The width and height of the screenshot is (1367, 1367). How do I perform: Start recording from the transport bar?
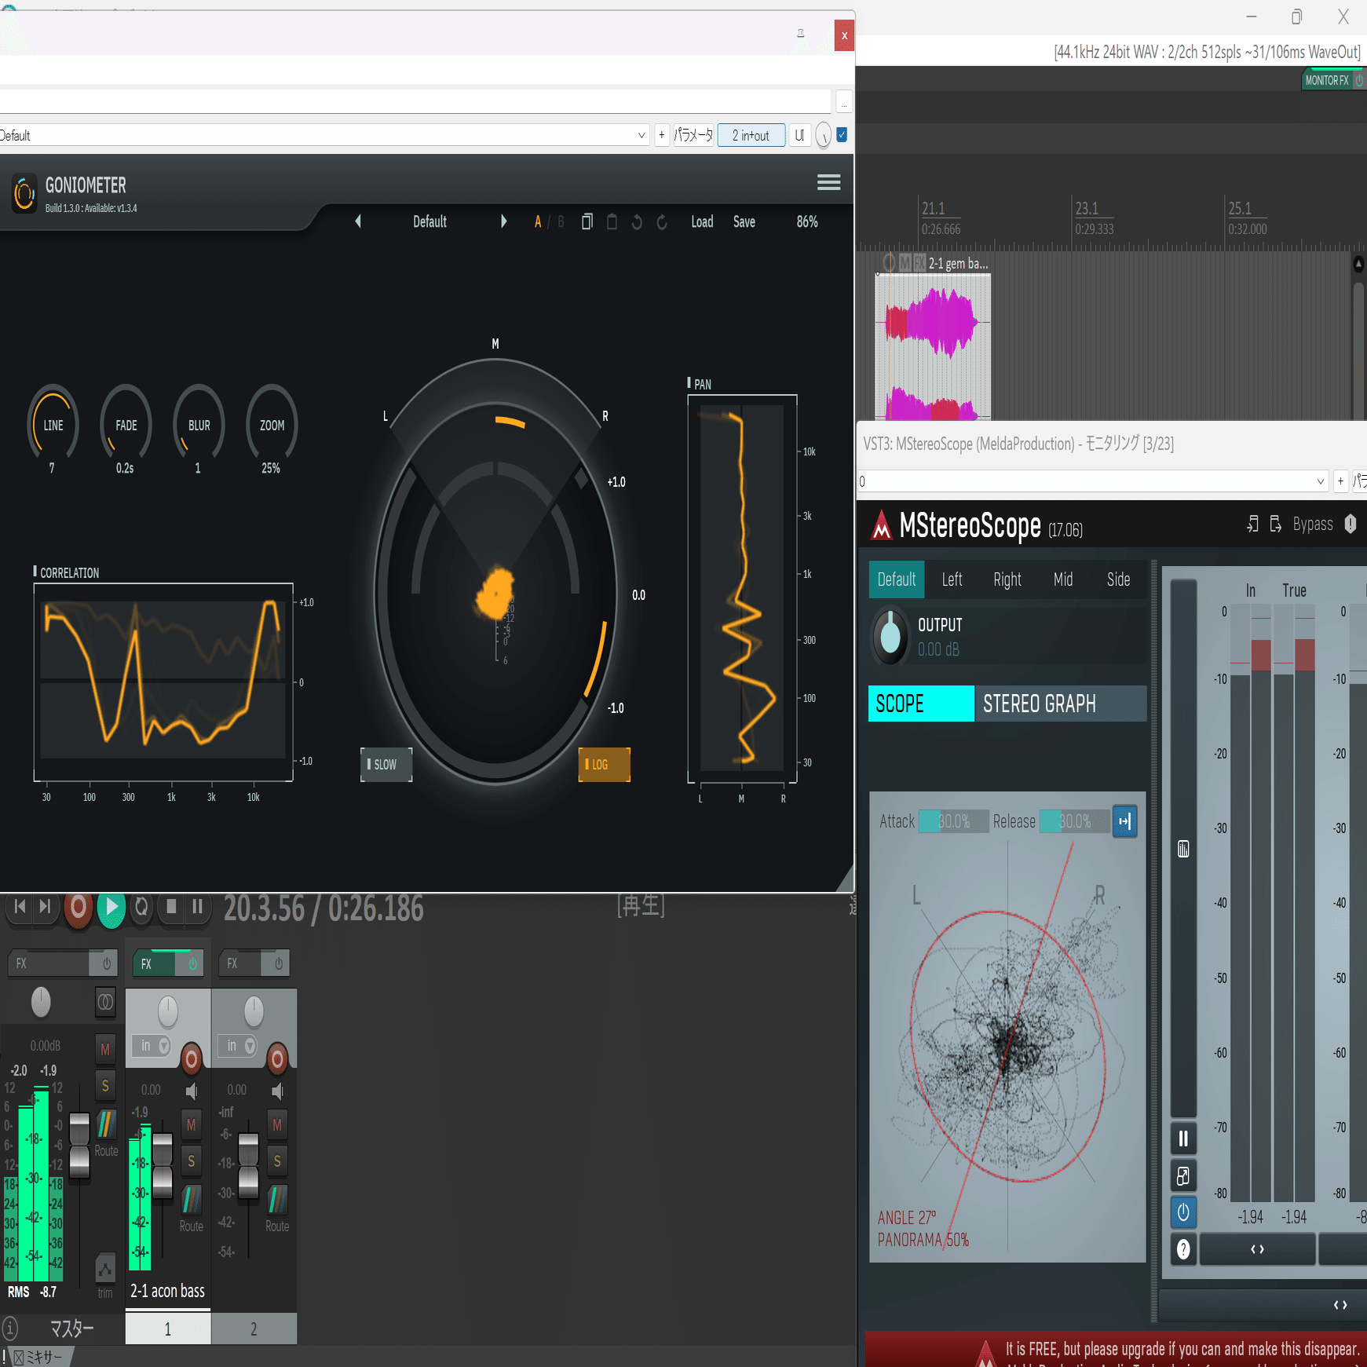78,908
